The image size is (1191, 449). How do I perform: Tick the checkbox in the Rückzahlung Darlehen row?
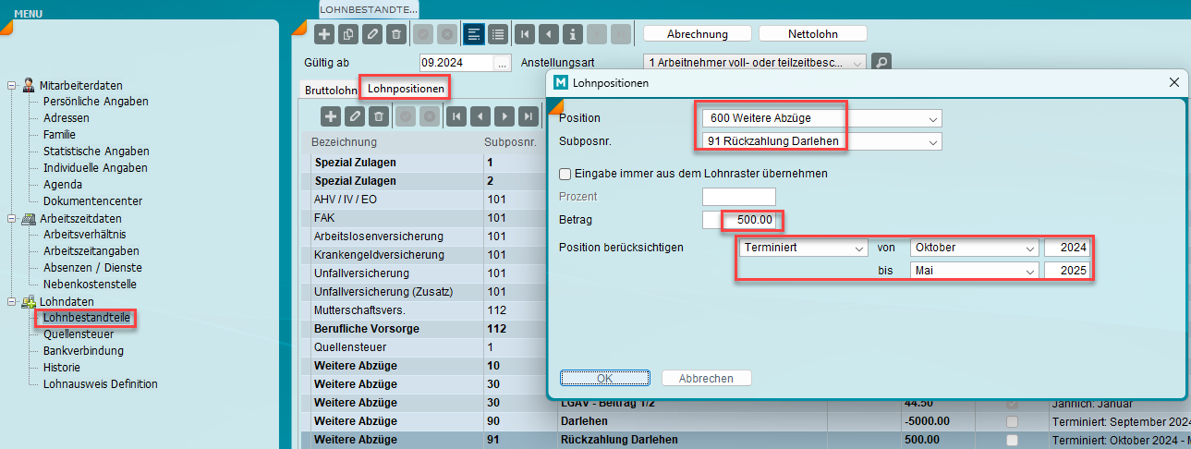pyautogui.click(x=1013, y=440)
